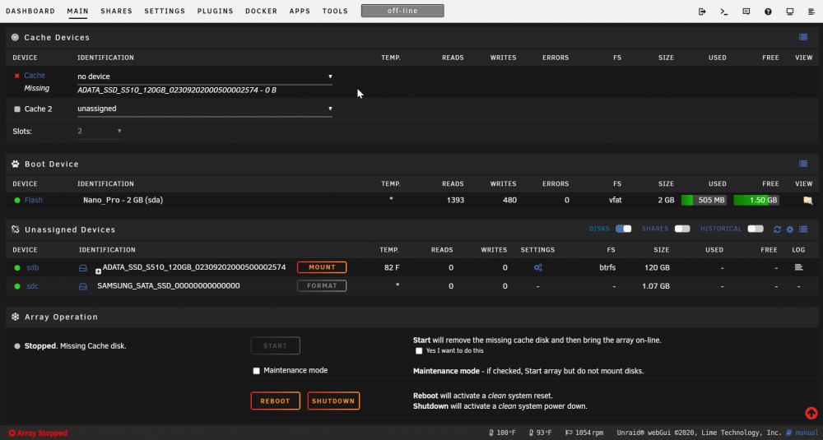Screen dimensions: 823x440
Task: Open the TOOLS tab
Action: [x=336, y=11]
